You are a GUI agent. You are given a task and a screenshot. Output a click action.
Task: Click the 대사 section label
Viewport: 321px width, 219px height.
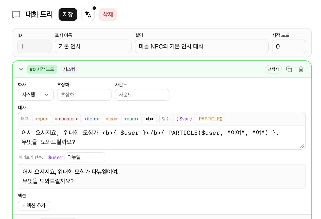22,108
